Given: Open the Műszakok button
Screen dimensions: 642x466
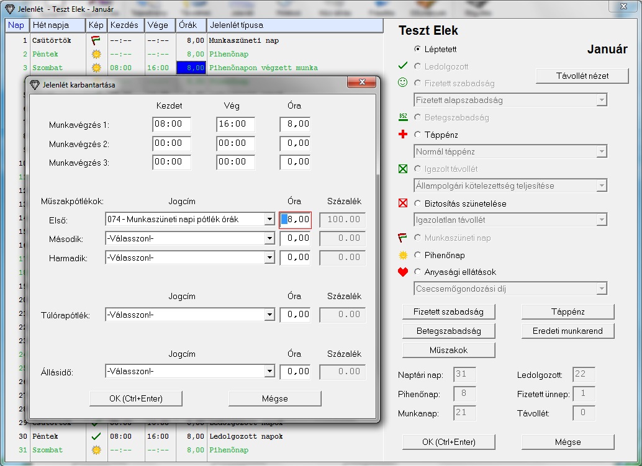Looking at the screenshot, I should coord(448,350).
